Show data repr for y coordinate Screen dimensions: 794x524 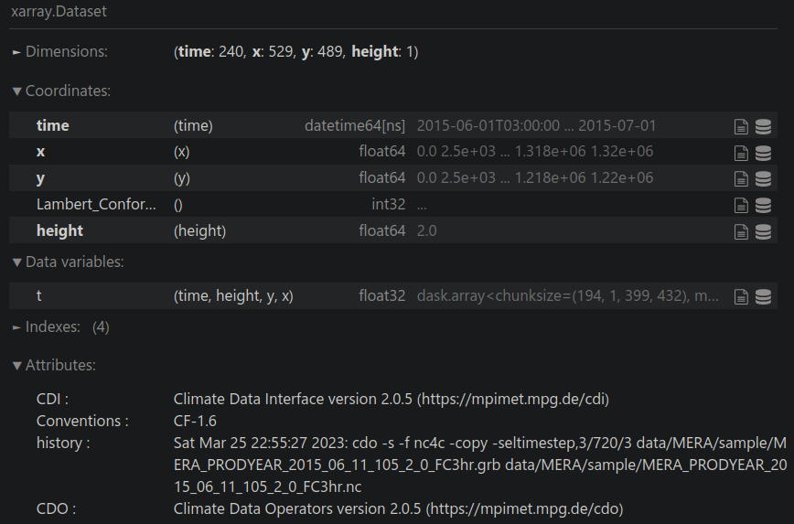[x=762, y=178]
